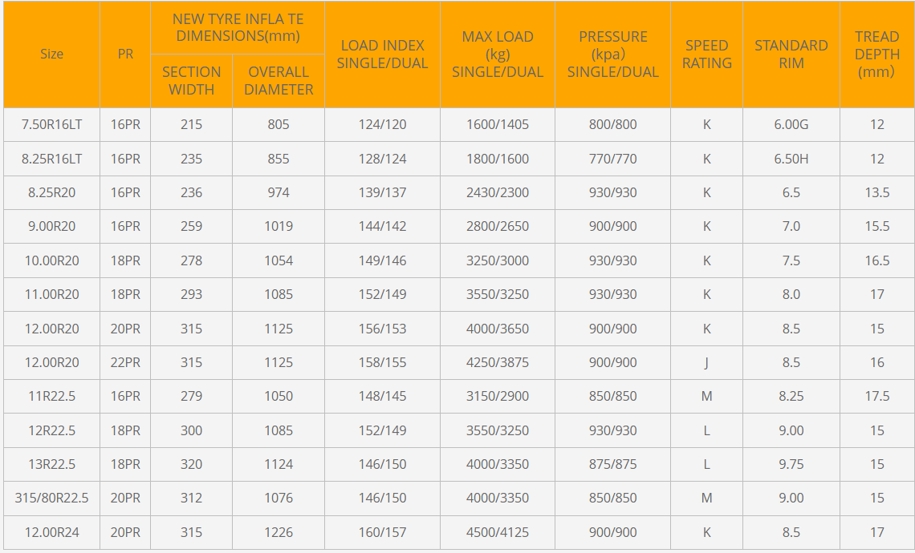
Task: Select the OVERALL DIAMETER sub-header
Action: coord(279,81)
